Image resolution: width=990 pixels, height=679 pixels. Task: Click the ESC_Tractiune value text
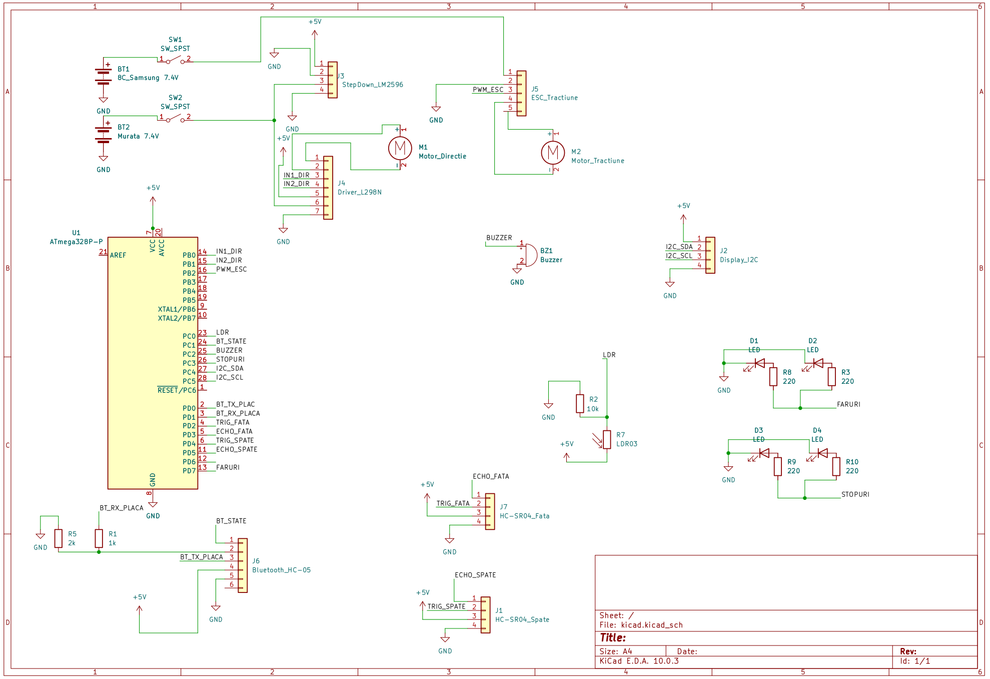pos(554,98)
